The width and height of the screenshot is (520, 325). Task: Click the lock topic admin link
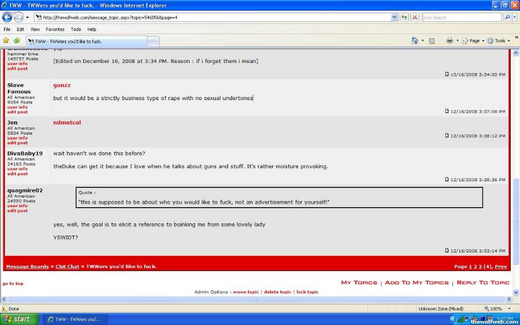click(307, 292)
